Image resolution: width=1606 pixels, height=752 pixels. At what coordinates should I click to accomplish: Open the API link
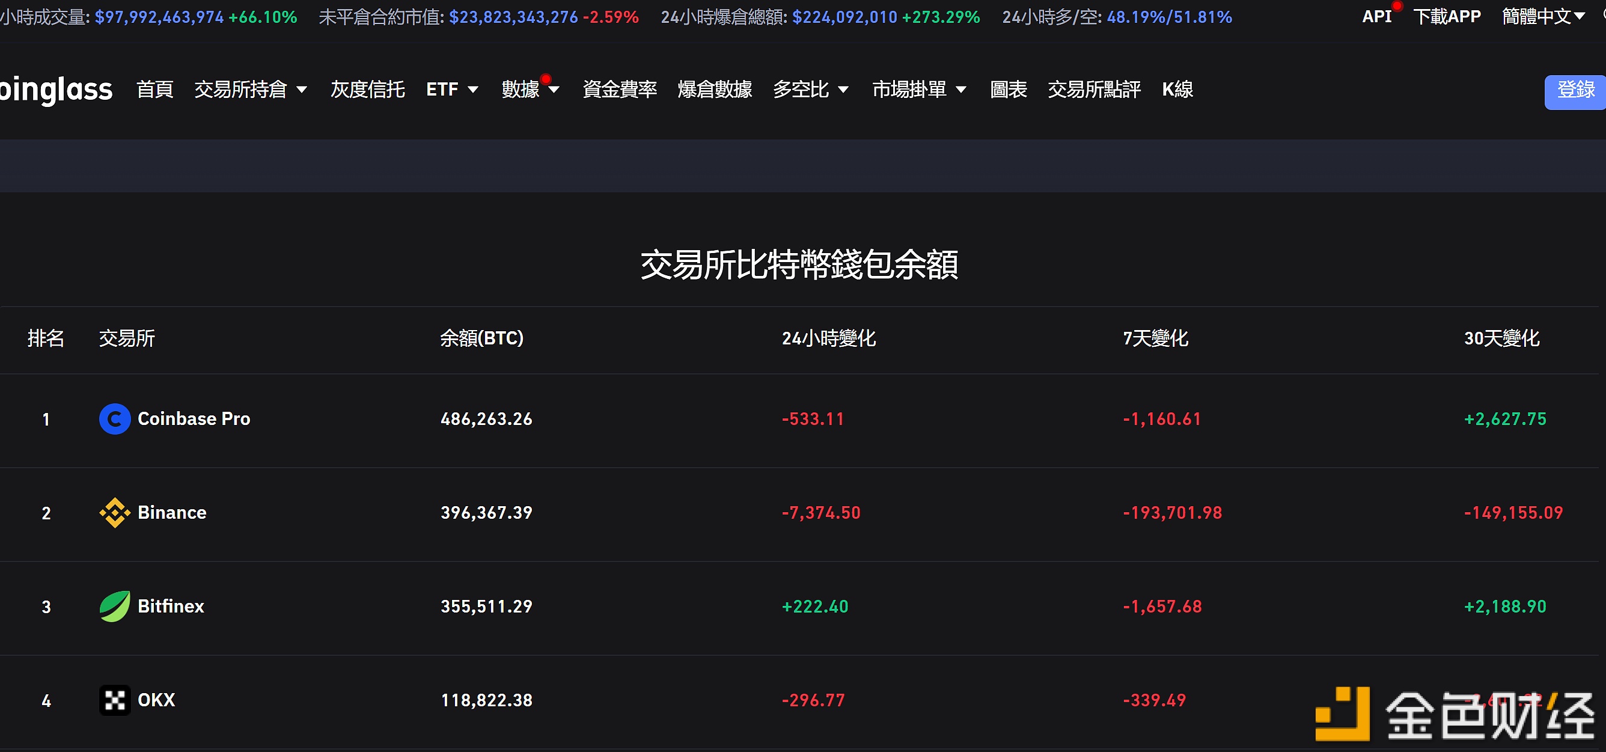(1376, 17)
